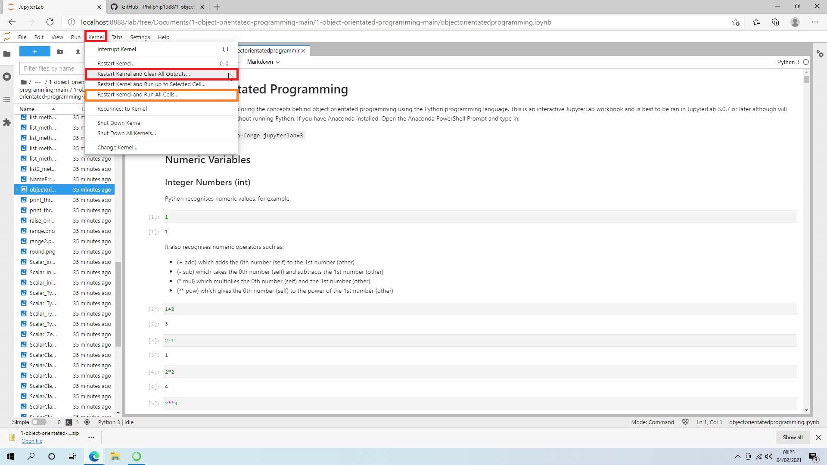
Task: Open Task View on the taskbar
Action: click(x=72, y=456)
